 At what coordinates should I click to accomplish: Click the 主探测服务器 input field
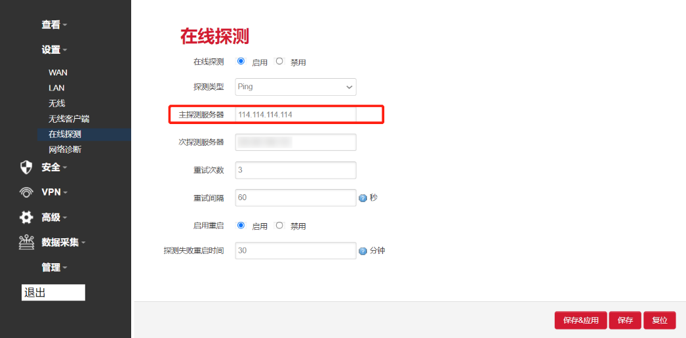point(295,114)
